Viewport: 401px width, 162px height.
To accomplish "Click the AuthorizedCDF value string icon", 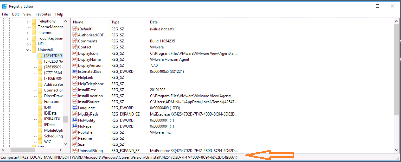I will click(x=75, y=35).
